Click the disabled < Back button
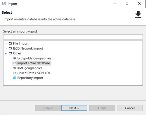The width and height of the screenshot is (146, 115). point(48,108)
